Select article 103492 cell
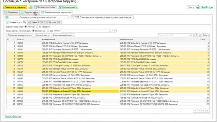 click(x=28, y=78)
